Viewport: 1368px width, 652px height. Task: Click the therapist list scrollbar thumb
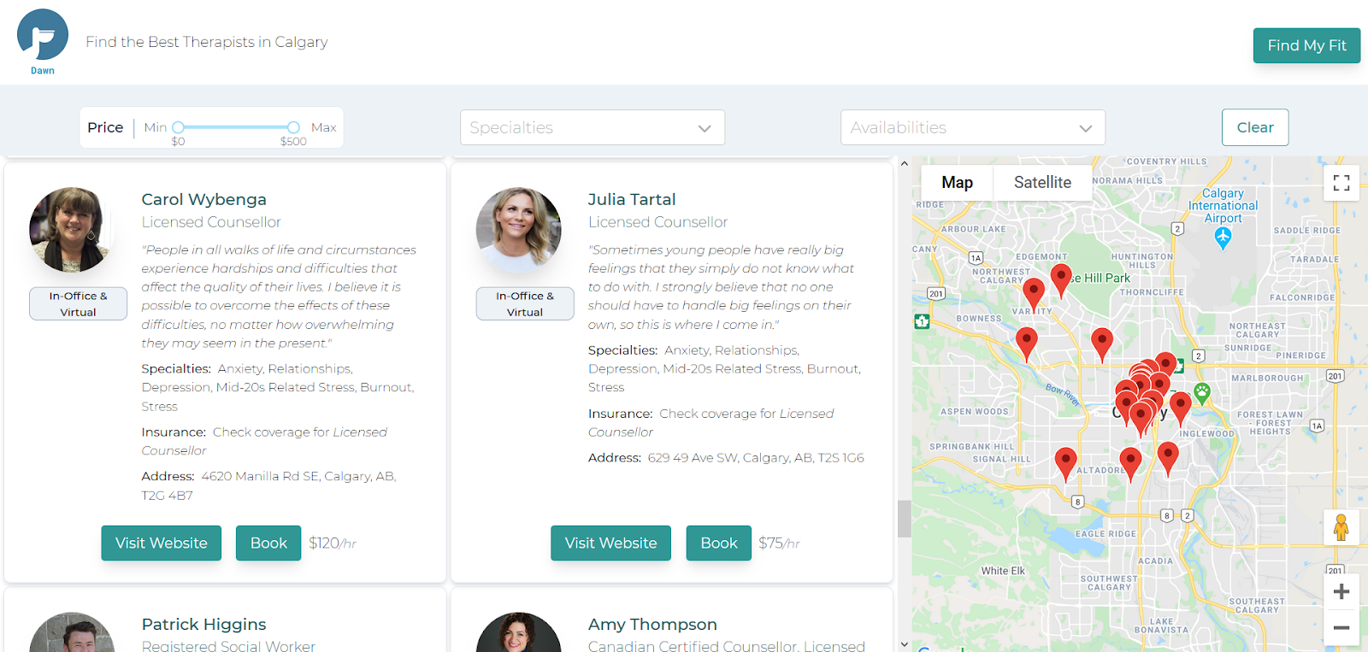pos(904,519)
